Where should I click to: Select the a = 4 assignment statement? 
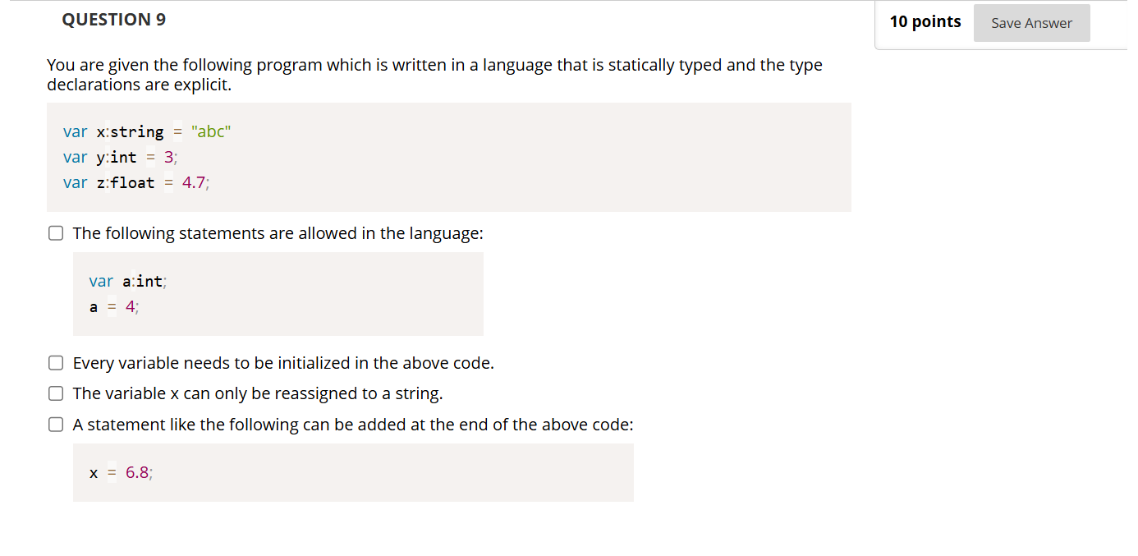[112, 306]
